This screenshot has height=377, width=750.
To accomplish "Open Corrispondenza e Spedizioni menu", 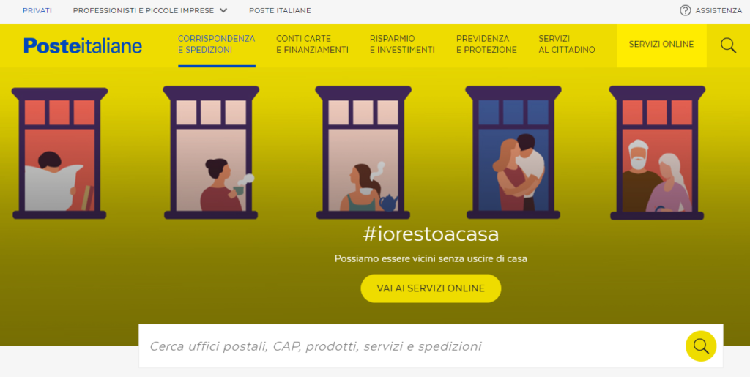I will [x=216, y=44].
